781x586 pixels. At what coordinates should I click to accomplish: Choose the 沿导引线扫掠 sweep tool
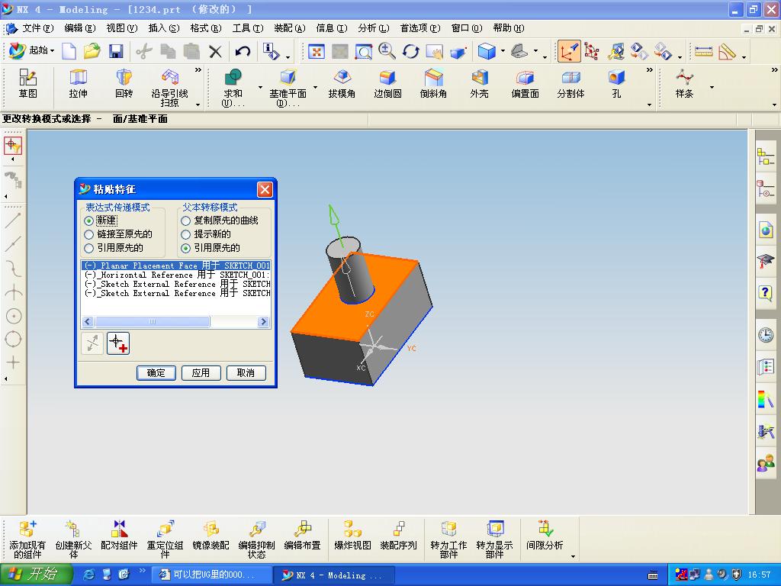click(169, 89)
